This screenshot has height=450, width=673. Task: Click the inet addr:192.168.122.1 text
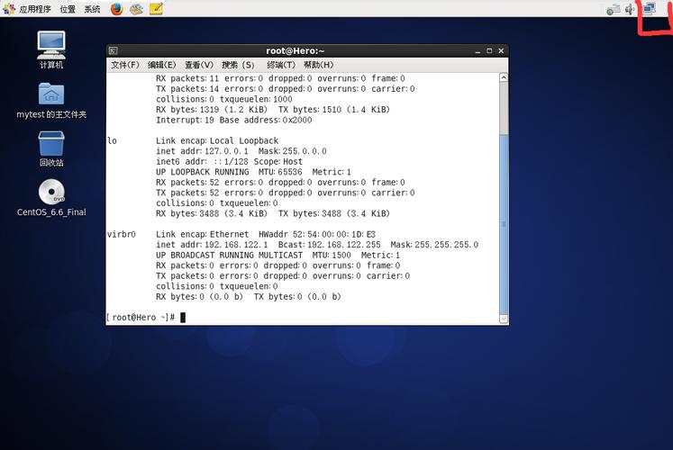tap(212, 245)
